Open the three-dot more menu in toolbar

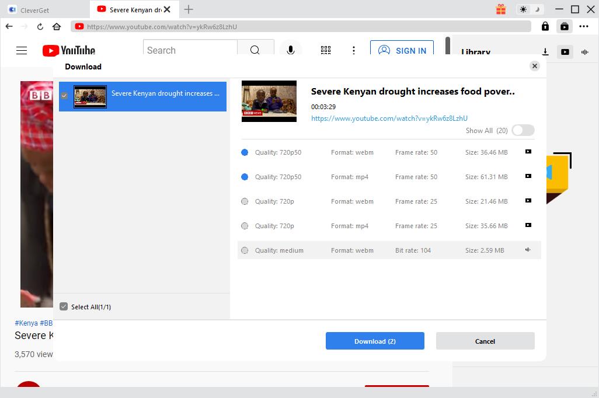click(x=584, y=26)
